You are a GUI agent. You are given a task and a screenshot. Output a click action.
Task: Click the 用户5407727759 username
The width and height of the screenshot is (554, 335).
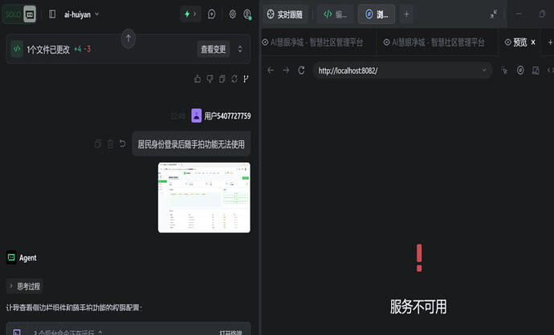click(227, 116)
